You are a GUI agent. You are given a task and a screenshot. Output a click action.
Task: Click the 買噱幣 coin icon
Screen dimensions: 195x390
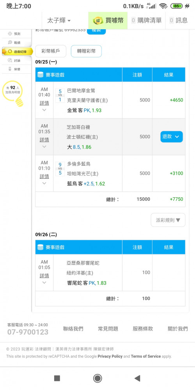point(98,21)
